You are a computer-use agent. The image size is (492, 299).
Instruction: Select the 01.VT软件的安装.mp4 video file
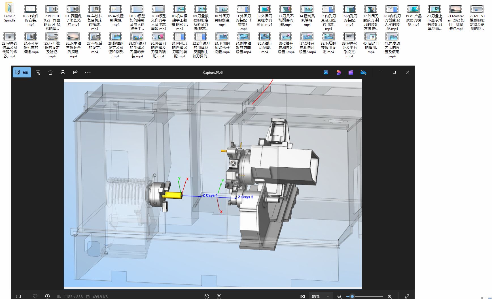click(31, 16)
